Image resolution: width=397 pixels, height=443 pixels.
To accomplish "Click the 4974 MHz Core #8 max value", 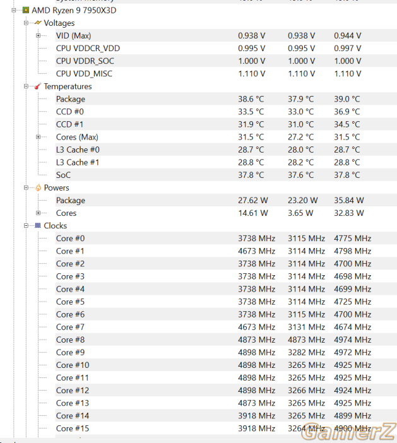I will pos(353,340).
